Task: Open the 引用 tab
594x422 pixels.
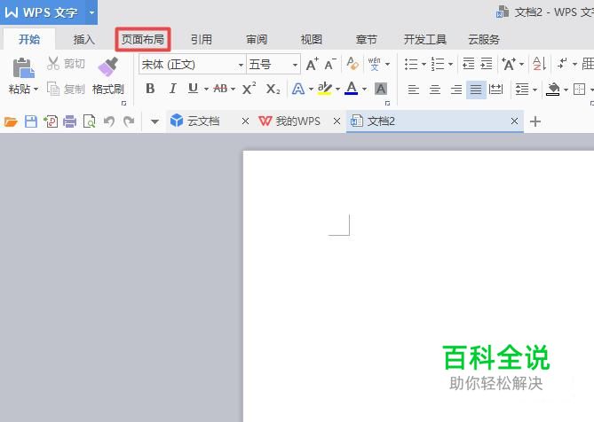Action: [202, 39]
